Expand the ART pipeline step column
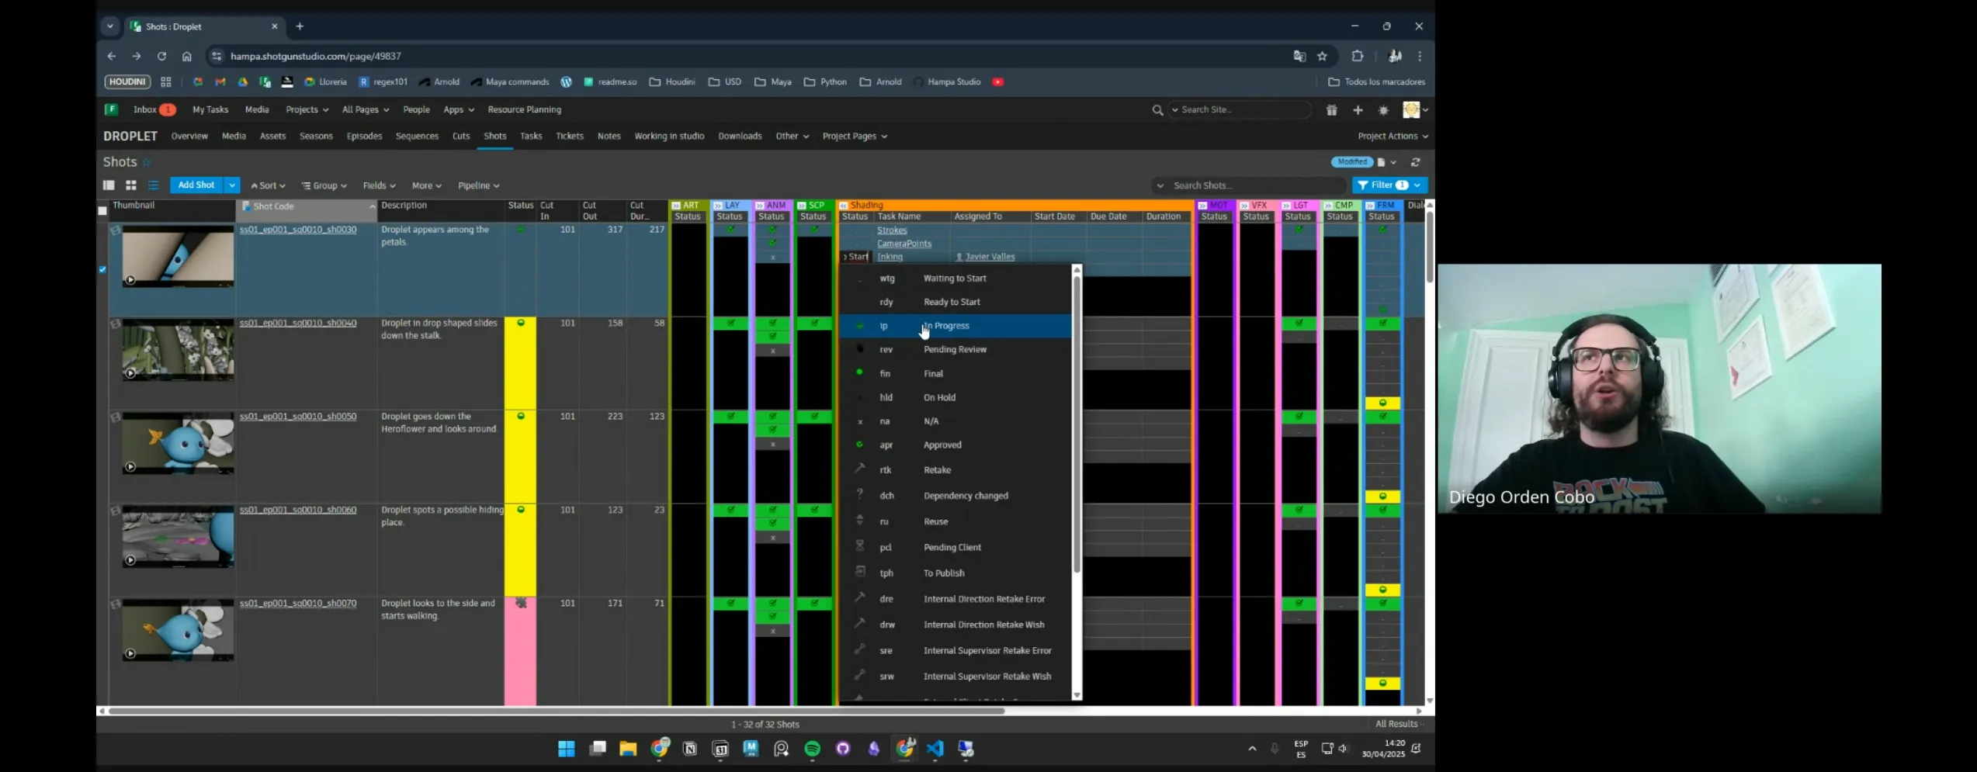 pos(676,206)
